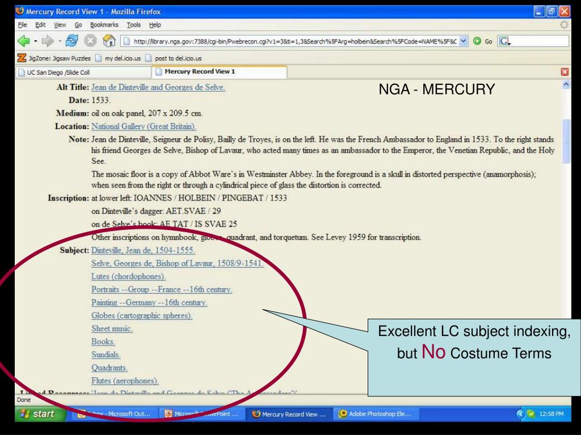This screenshot has width=581, height=435.
Task: Select the Mercury Record View 1 tab
Action: [x=220, y=71]
